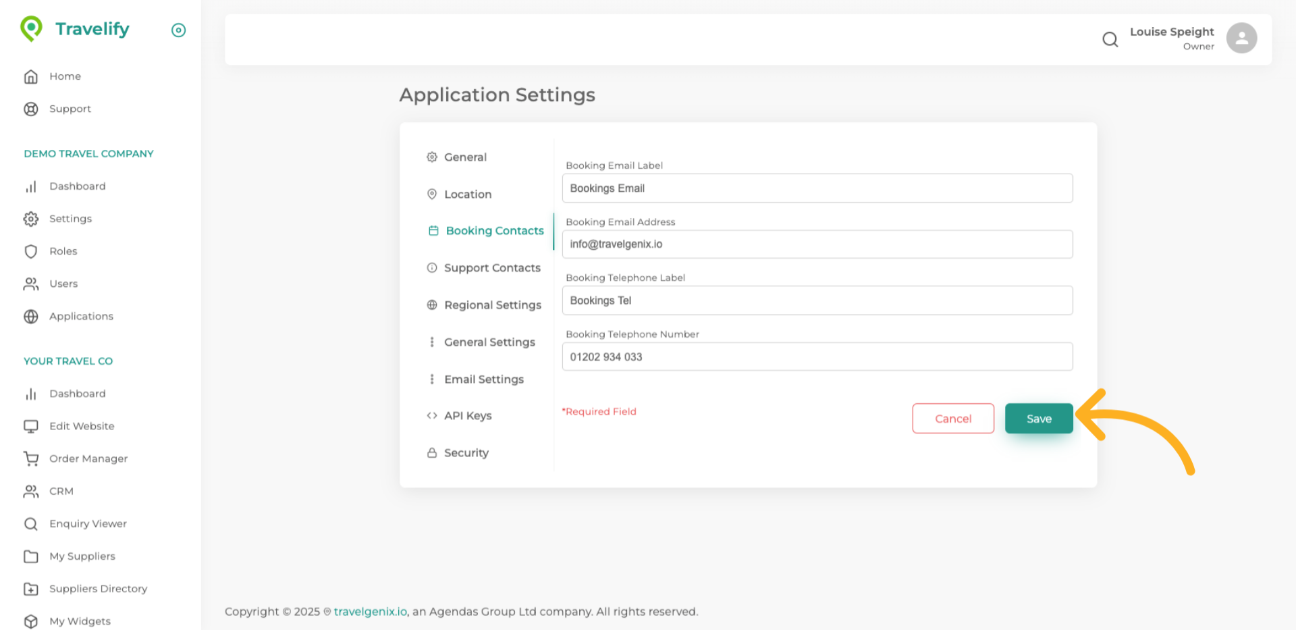
Task: Open the API Keys section
Action: [x=467, y=416]
